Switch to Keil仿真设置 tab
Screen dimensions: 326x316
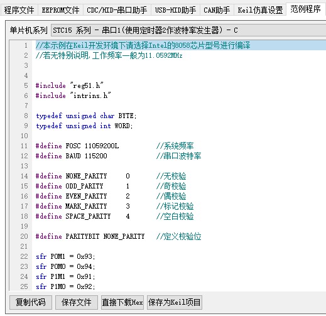tap(260, 10)
